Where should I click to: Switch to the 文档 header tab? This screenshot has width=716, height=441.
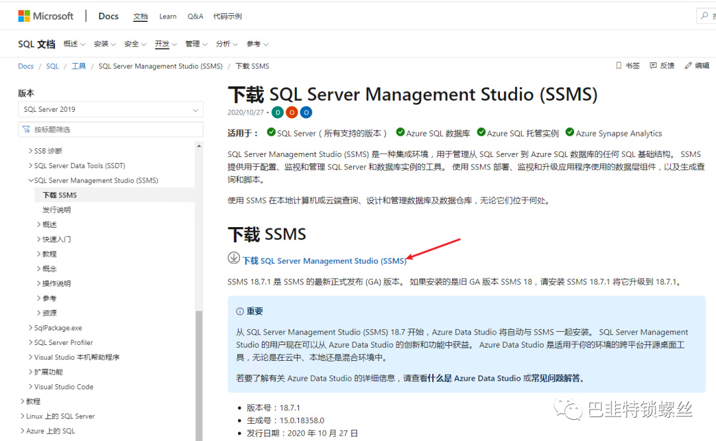click(141, 17)
